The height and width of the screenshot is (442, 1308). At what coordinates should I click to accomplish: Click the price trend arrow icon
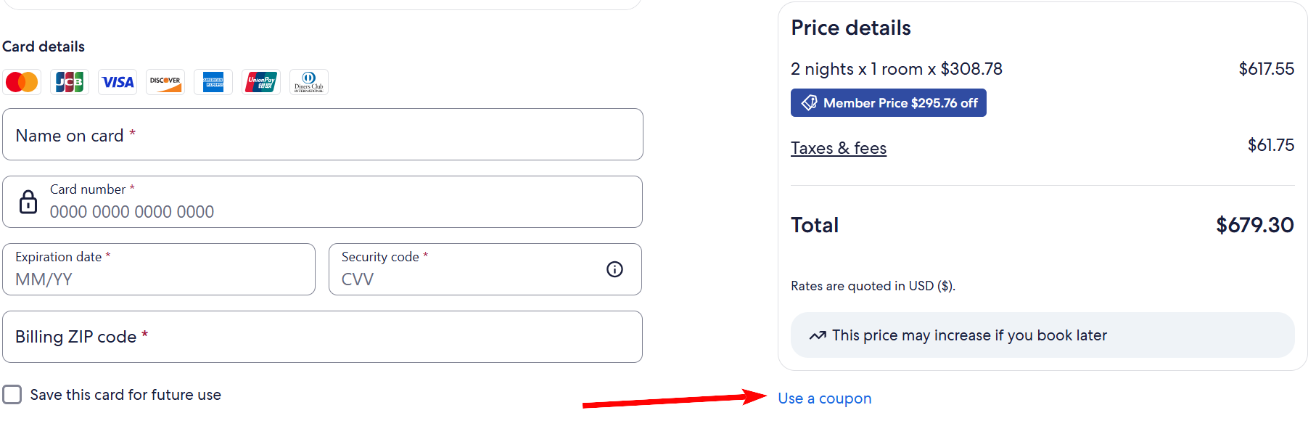[818, 335]
